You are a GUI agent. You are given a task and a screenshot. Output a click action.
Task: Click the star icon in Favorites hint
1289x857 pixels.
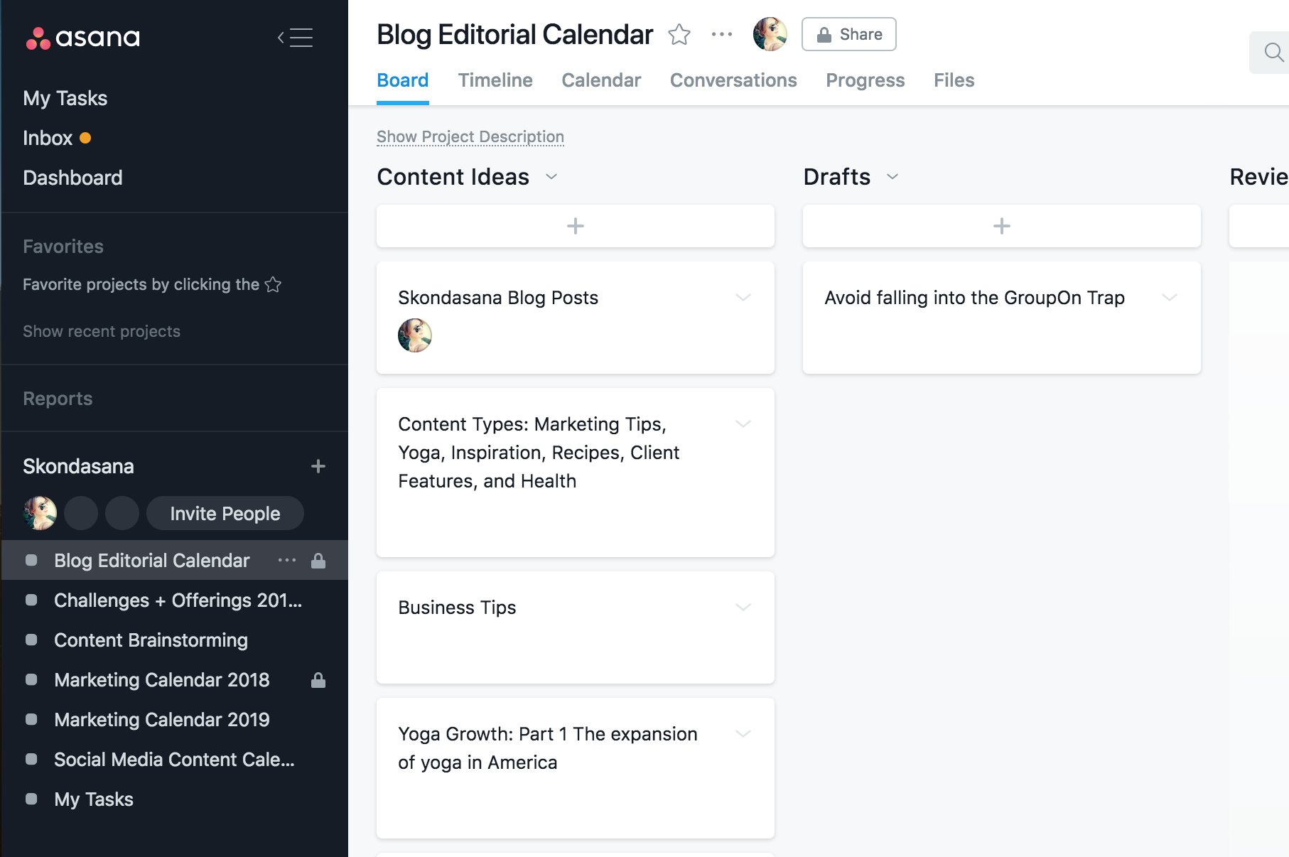(x=273, y=284)
